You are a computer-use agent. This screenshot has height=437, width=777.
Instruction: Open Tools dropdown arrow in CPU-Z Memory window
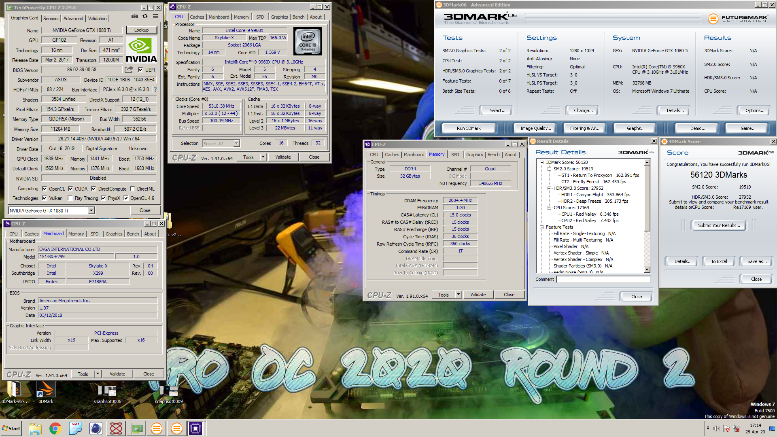tap(458, 295)
